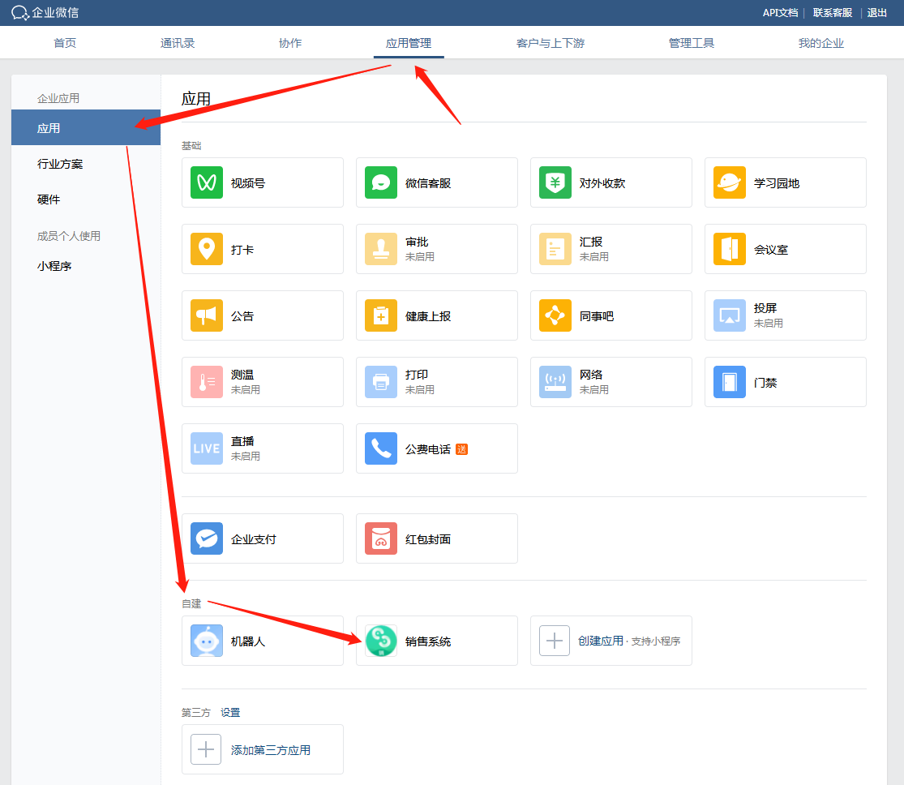Click the 机器人 app name
Screen dimensions: 904x785
(x=248, y=641)
